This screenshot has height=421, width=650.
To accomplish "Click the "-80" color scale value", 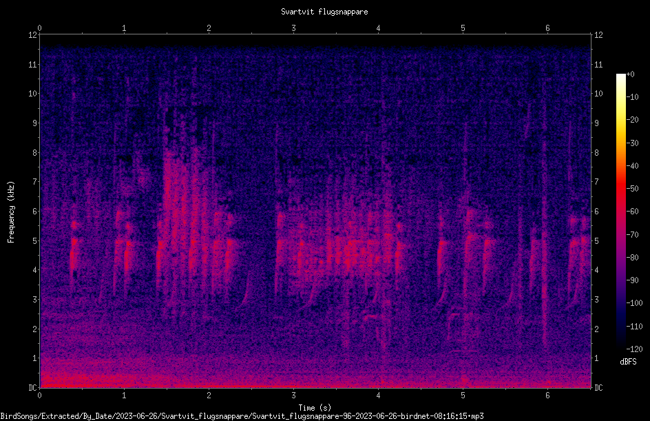I will [x=632, y=258].
